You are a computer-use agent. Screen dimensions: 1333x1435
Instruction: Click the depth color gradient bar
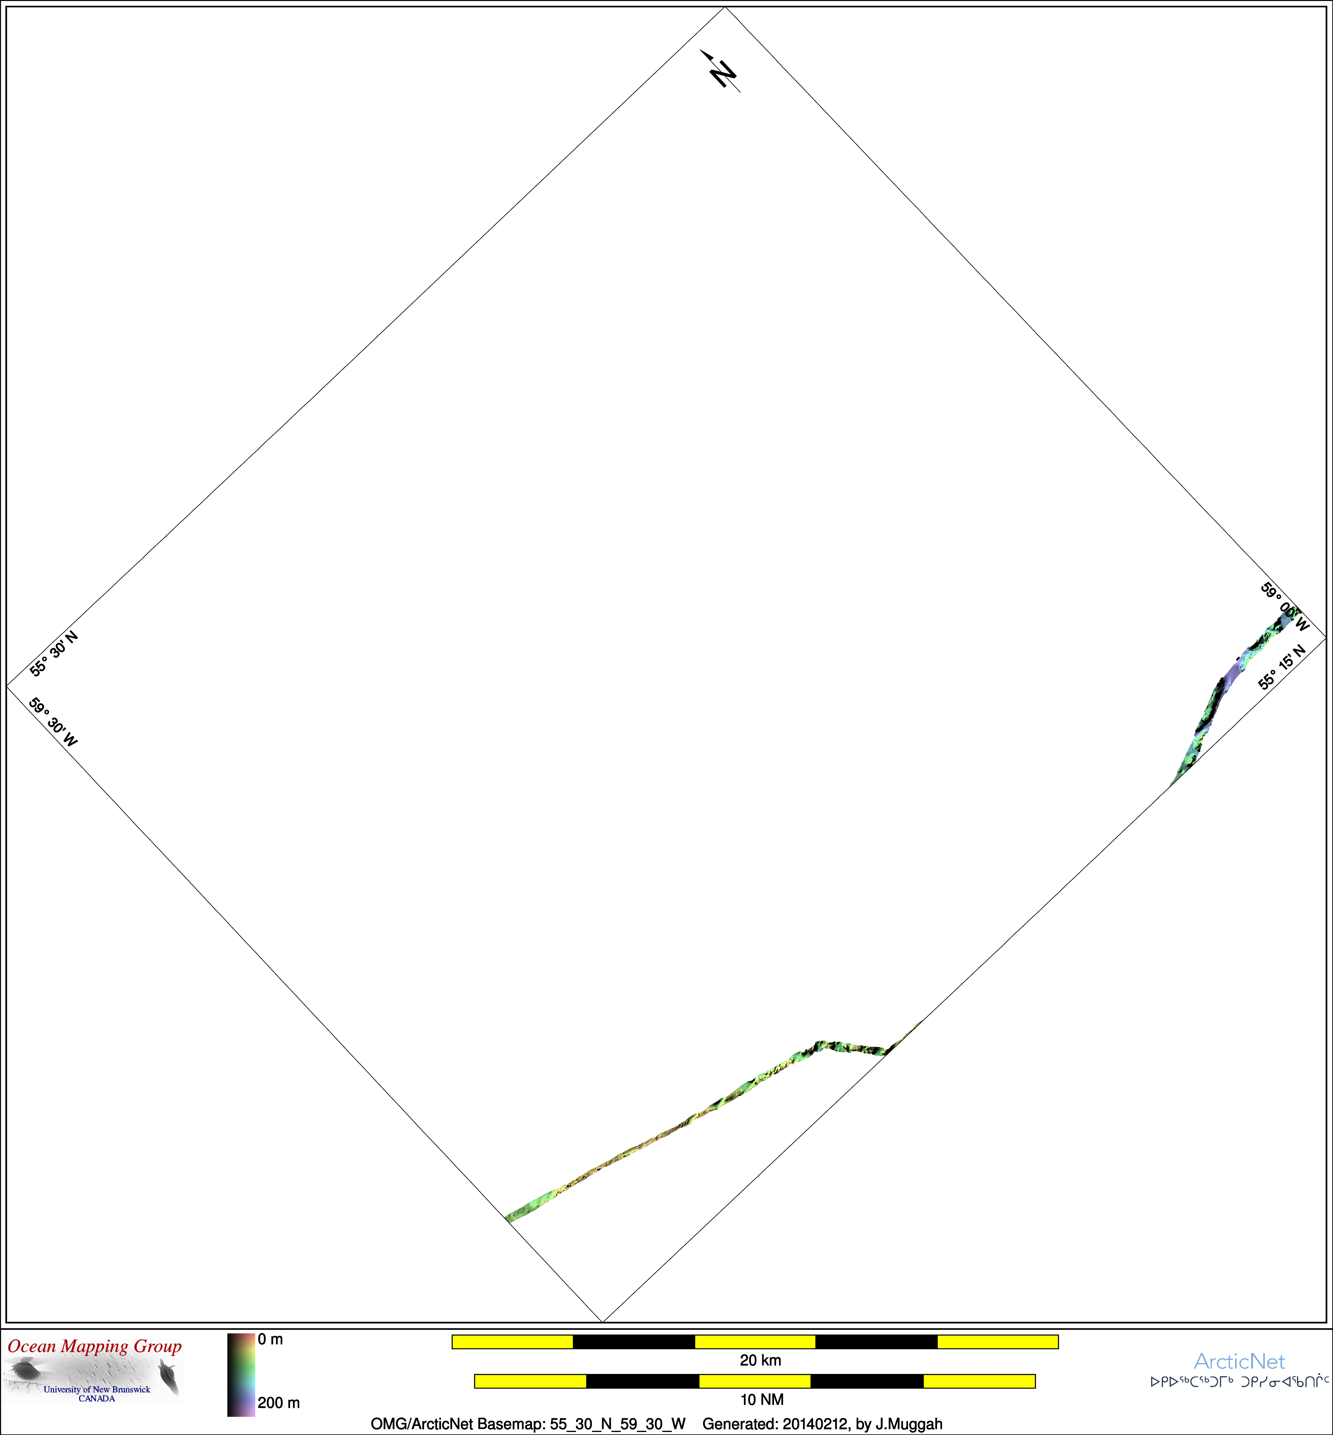coord(241,1374)
